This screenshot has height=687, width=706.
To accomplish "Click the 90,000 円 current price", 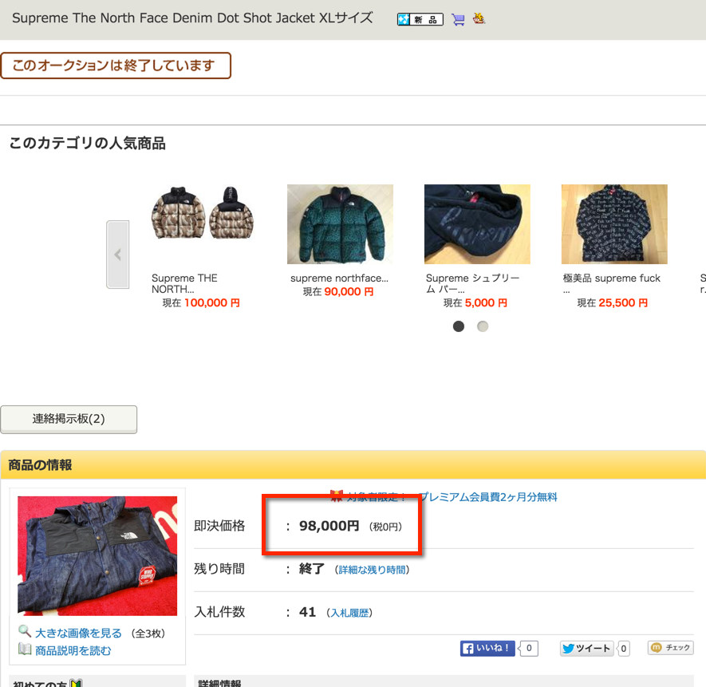I will click(349, 291).
